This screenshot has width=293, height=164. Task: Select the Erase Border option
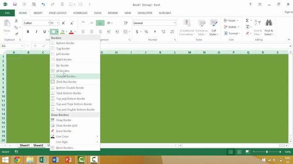pyautogui.click(x=75, y=131)
